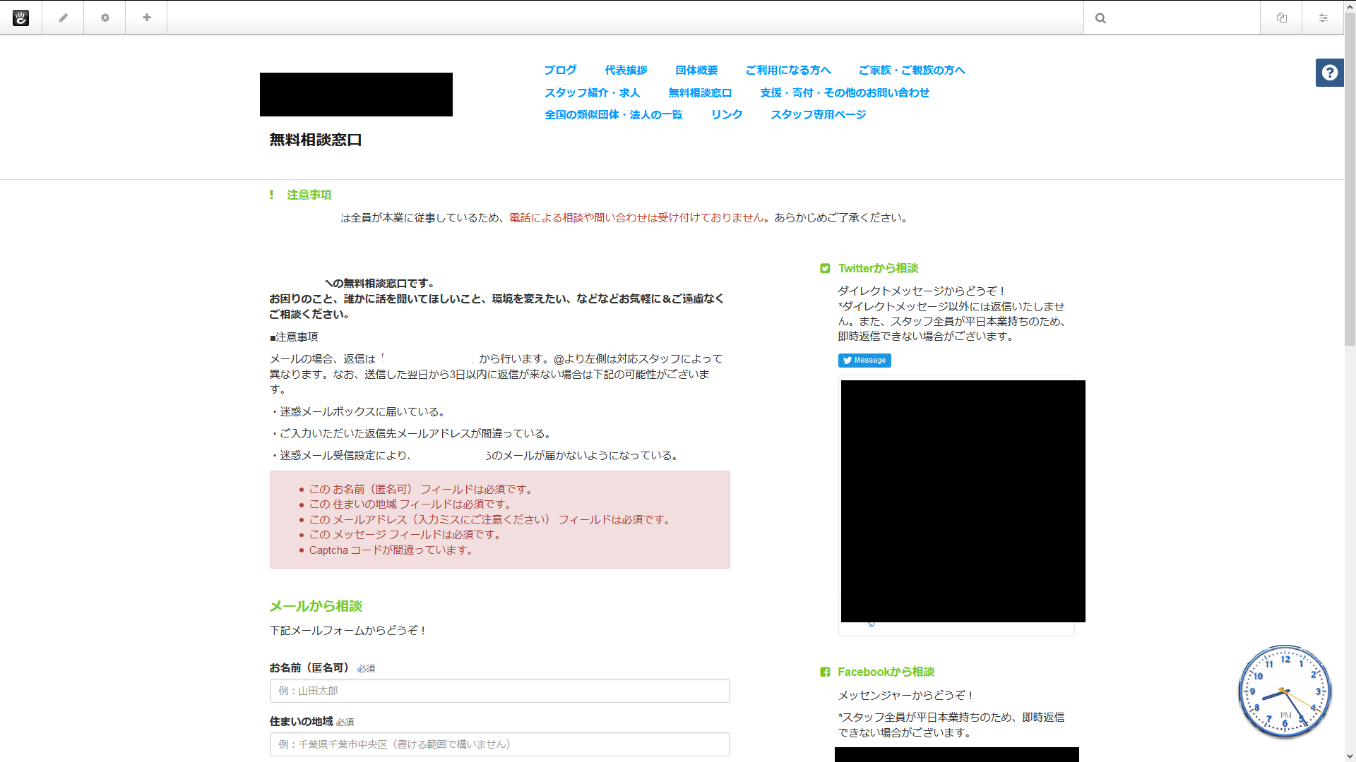Image resolution: width=1356 pixels, height=762 pixels.
Task: Open スタッフ紹介・求人 menu item
Action: [592, 92]
